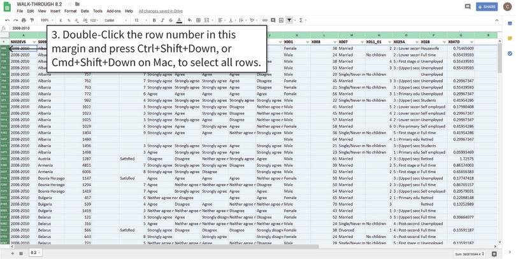Open text wrapping dropdown

click(242, 20)
